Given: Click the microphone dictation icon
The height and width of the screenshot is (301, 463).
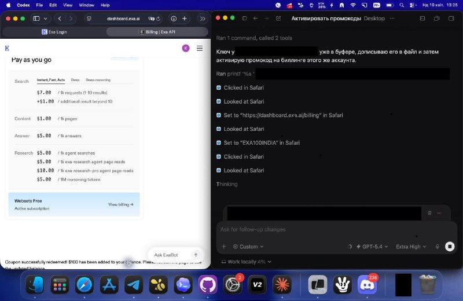Looking at the screenshot, I should tap(437, 247).
